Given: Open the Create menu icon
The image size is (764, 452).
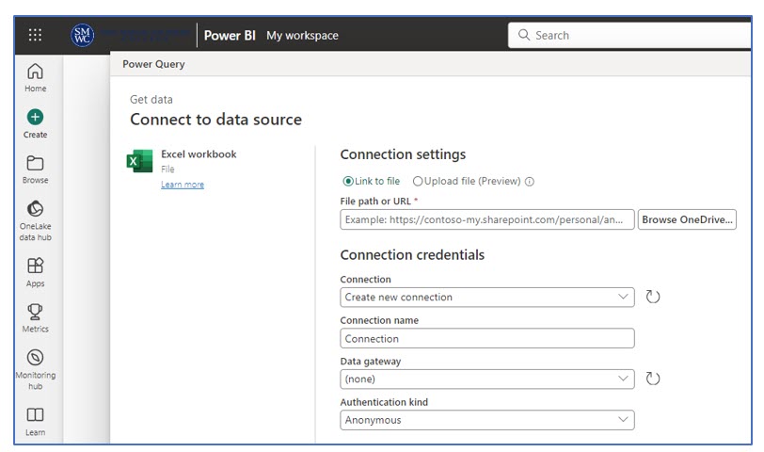Looking at the screenshot, I should point(35,117).
